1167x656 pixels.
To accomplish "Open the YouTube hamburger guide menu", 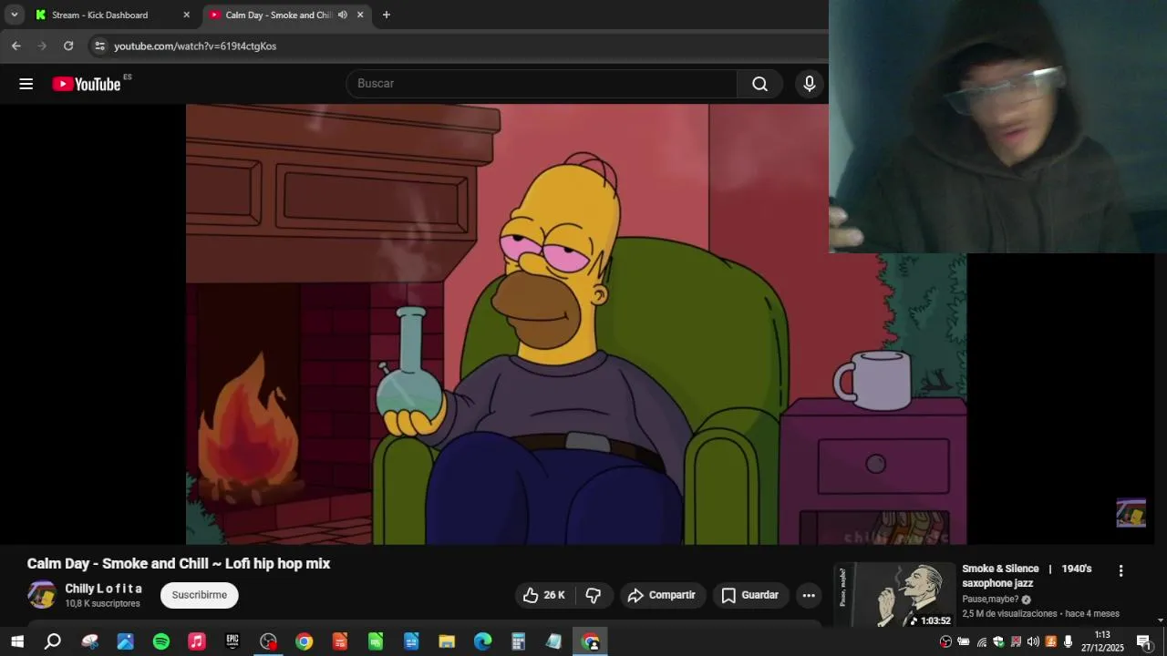I will tap(26, 84).
